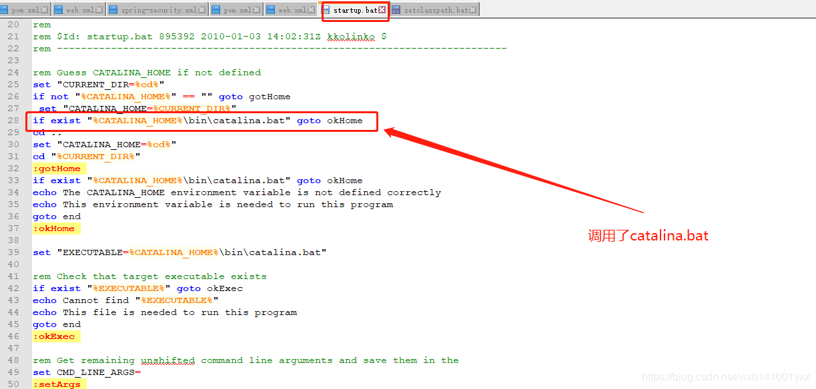The width and height of the screenshot is (816, 389).
Task: Open the web.xml tab just before spring-security.xml
Action: click(x=78, y=10)
